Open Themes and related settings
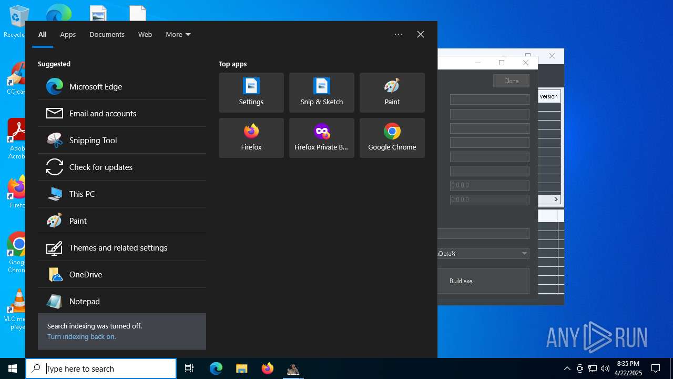 pyautogui.click(x=122, y=247)
